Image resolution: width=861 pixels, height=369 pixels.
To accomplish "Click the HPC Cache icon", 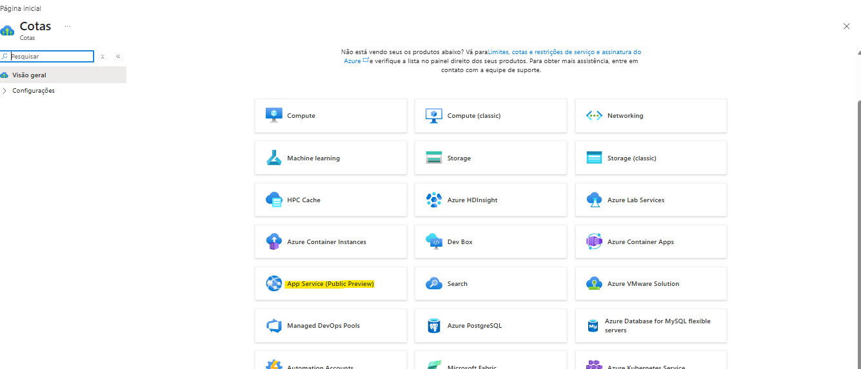I will (274, 200).
